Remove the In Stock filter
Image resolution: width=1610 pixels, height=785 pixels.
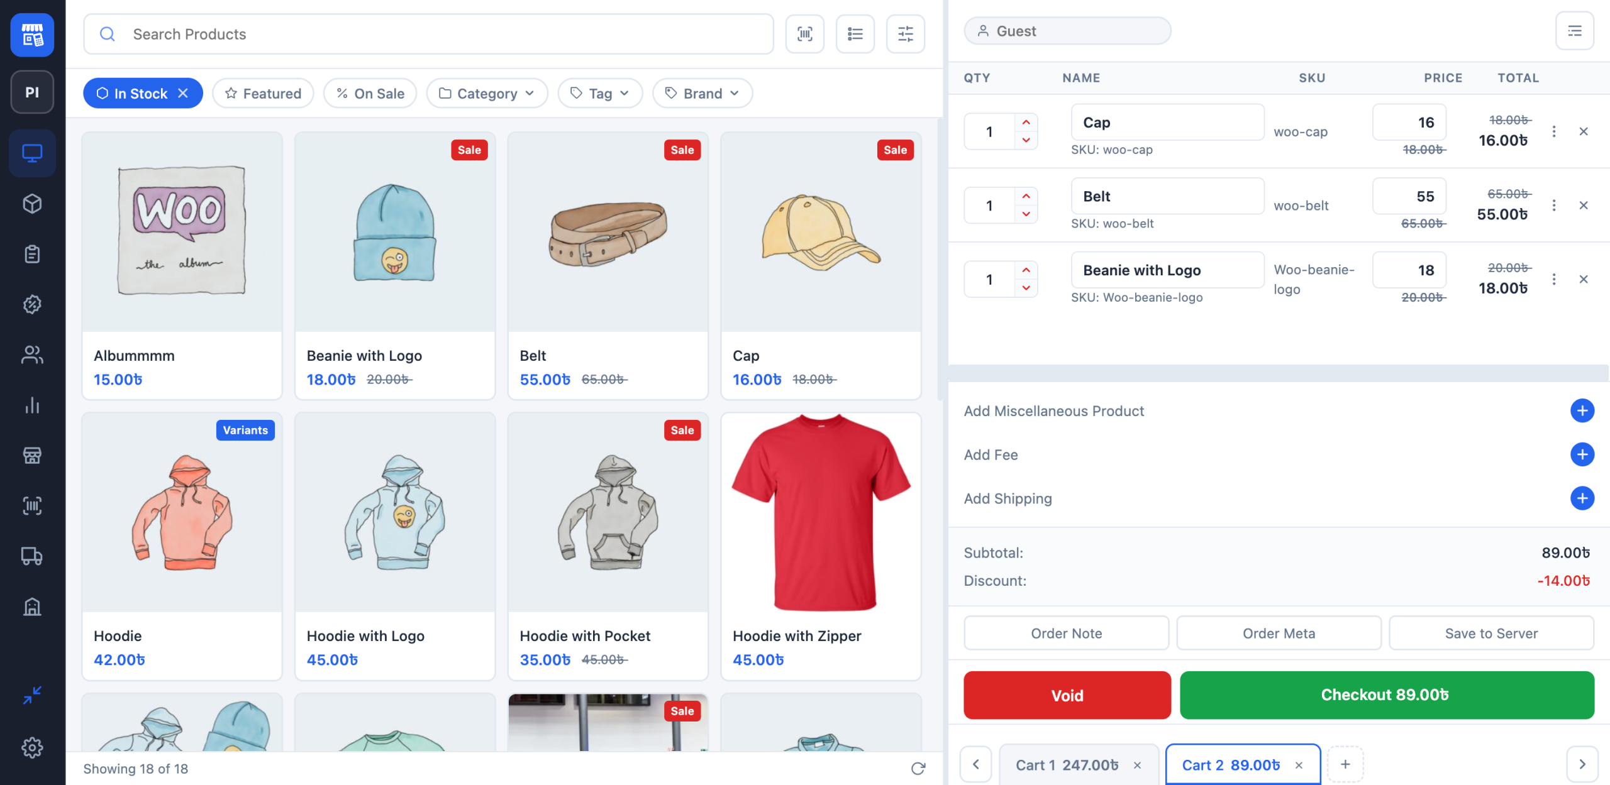(183, 93)
